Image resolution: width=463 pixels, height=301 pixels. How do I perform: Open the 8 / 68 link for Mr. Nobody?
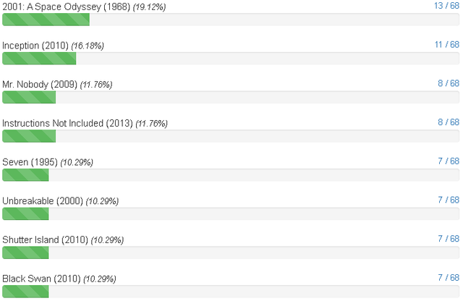pos(449,84)
